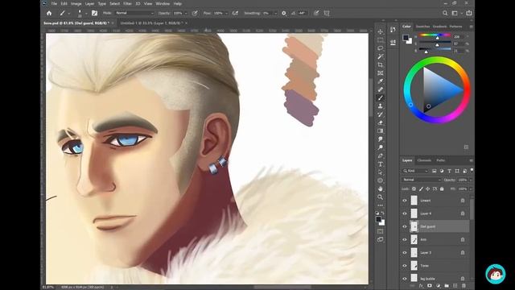Screen dimensions: 515x290
Task: Select the Frame tool
Action: (381, 73)
